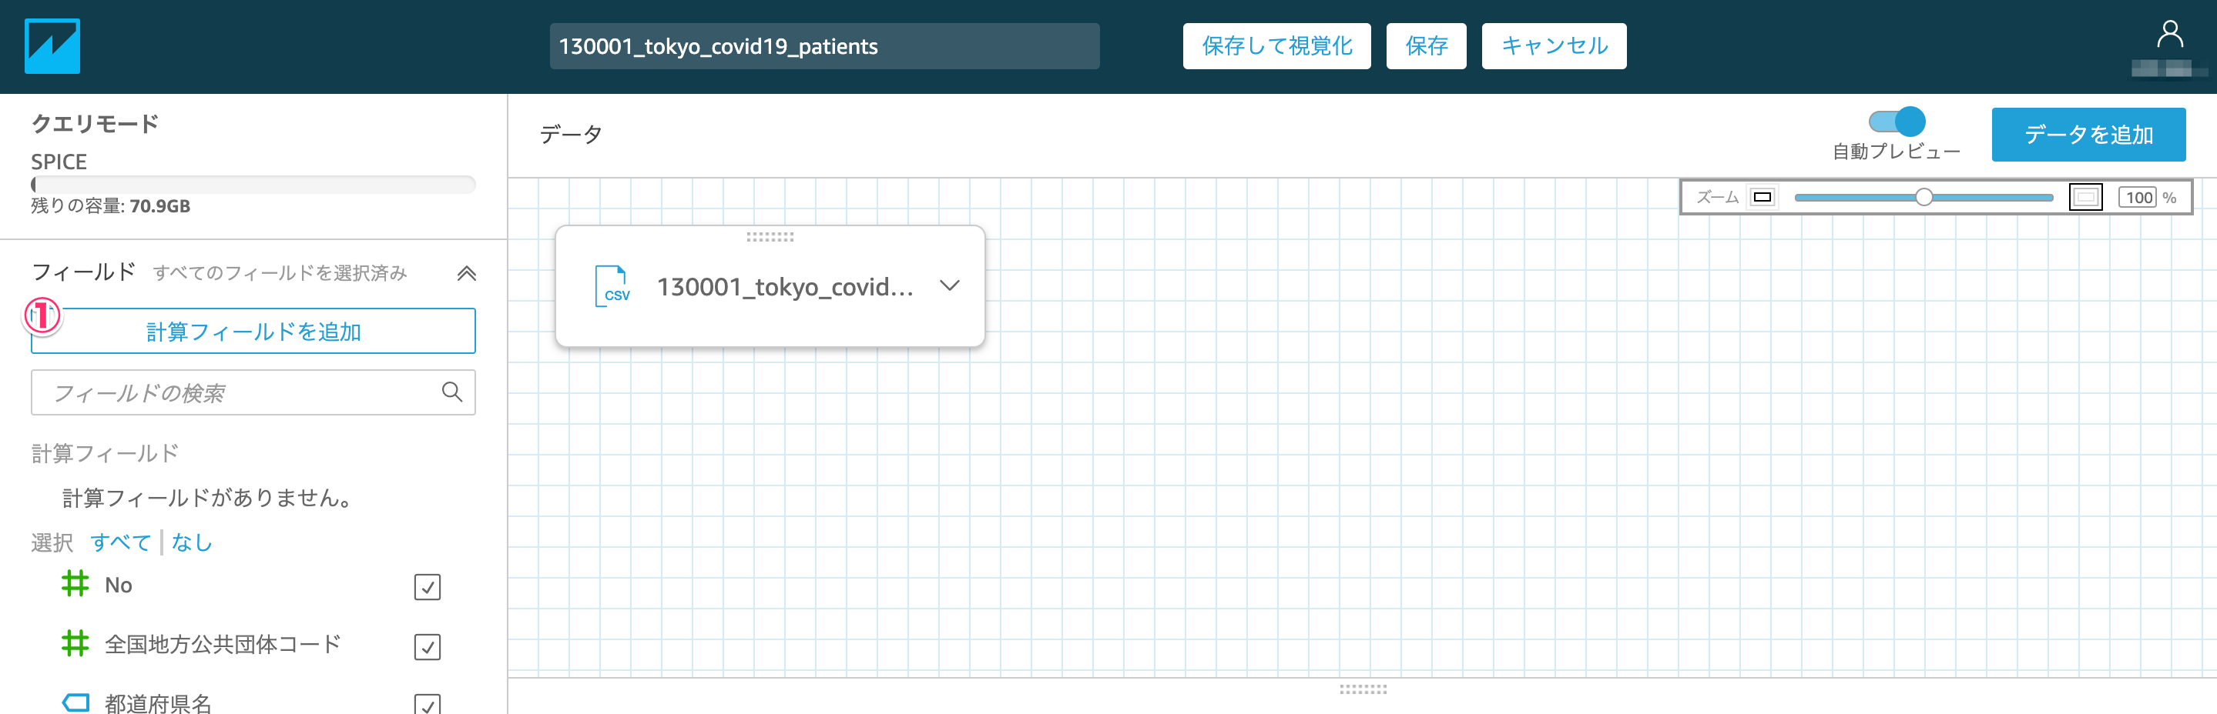Click the dataset name input field
2217x714 pixels.
click(823, 46)
